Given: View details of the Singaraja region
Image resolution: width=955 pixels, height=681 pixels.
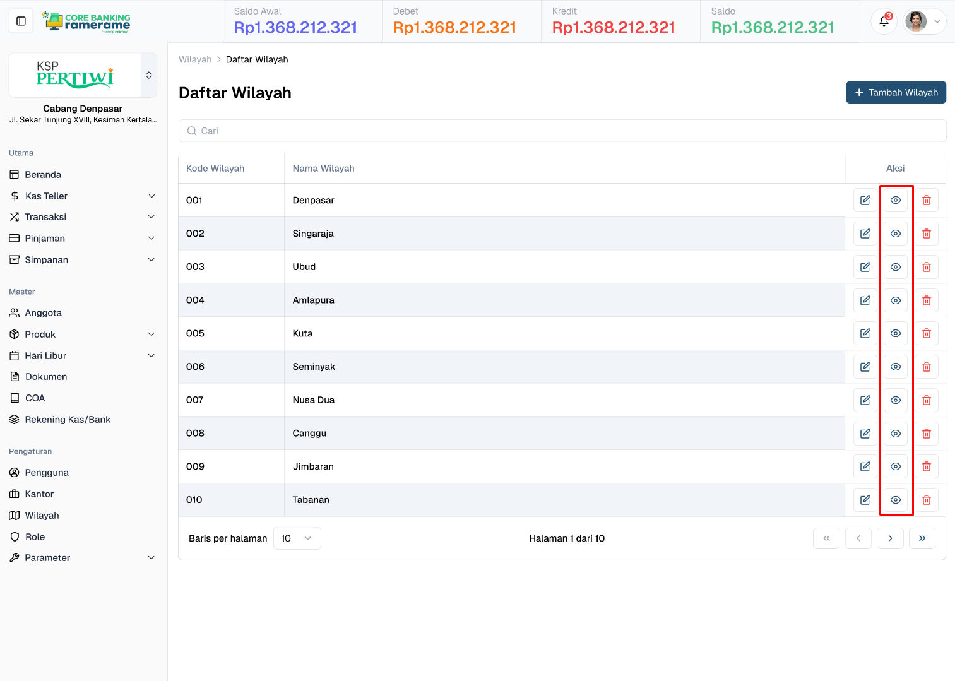Looking at the screenshot, I should [896, 233].
